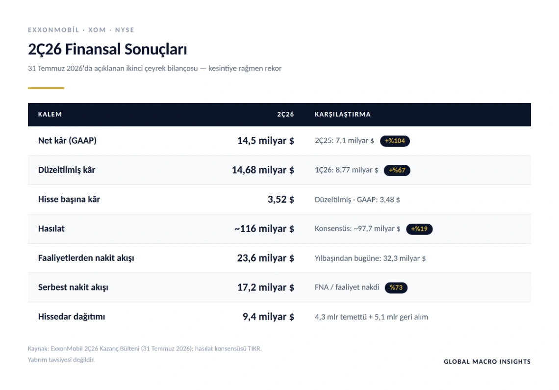Screen dimensions: 559x390
Task: Click the 14,68 milyar $ value
Action: [263, 170]
